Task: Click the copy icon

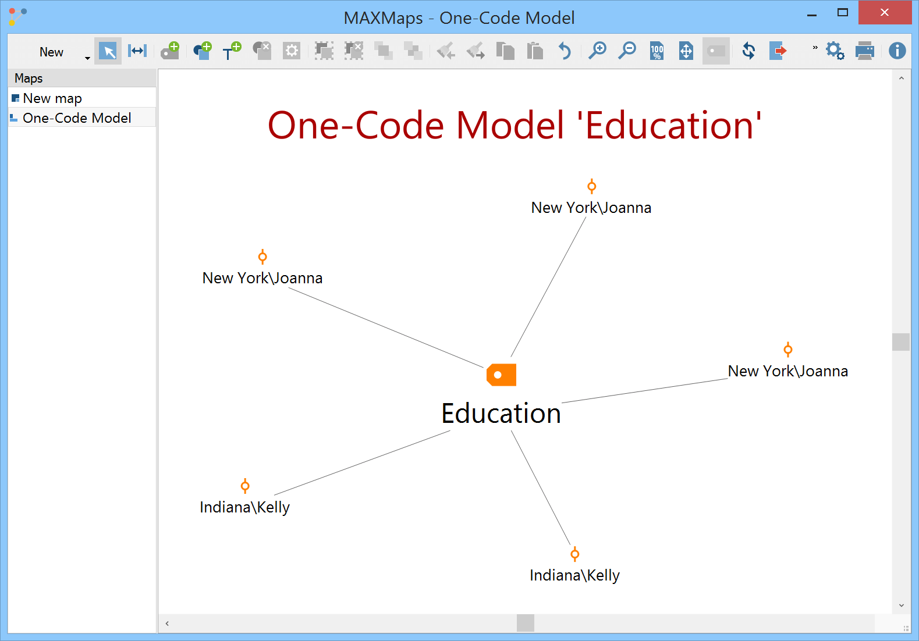Action: [x=505, y=51]
